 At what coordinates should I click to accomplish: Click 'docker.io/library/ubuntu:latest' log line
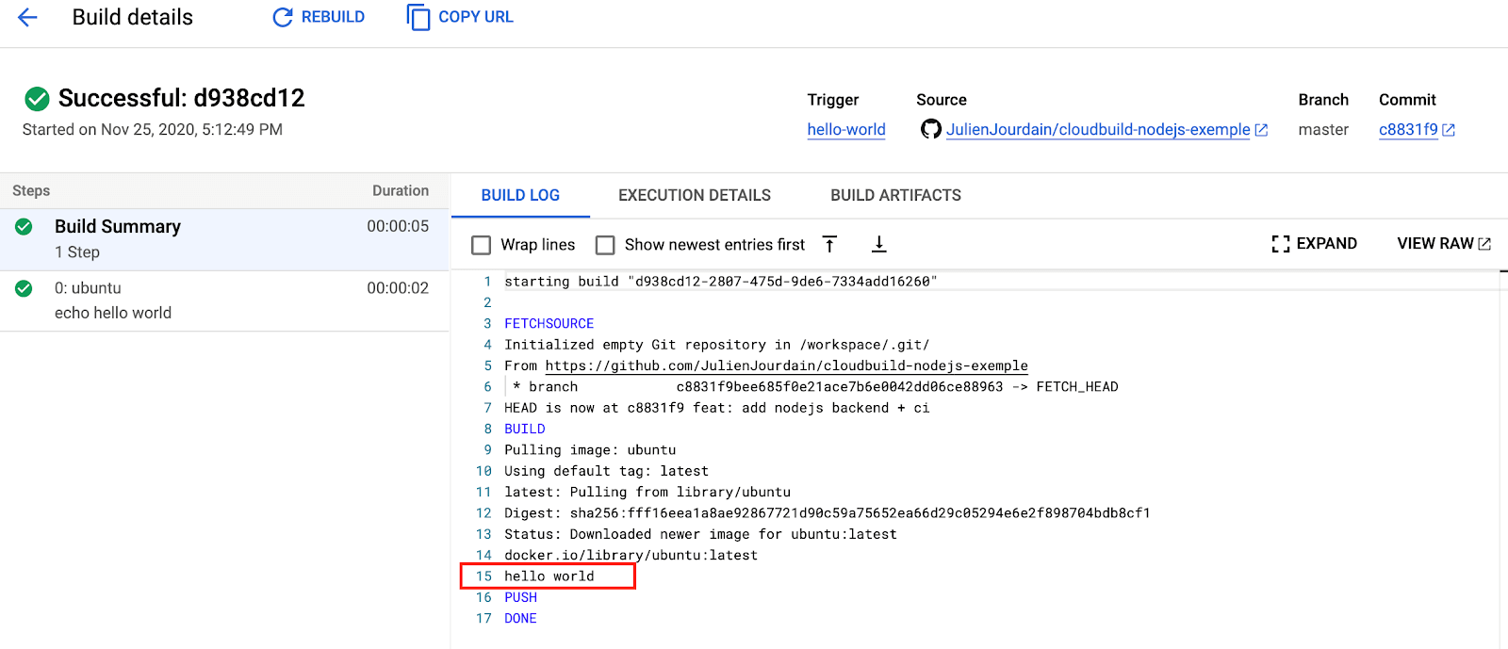coord(631,556)
